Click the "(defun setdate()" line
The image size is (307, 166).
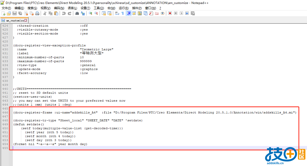point(29,124)
